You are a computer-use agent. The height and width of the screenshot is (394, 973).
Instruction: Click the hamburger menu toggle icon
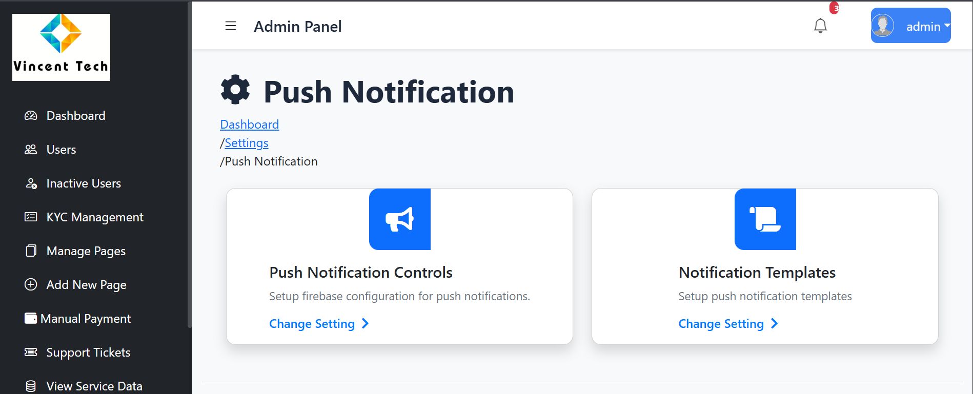click(231, 26)
